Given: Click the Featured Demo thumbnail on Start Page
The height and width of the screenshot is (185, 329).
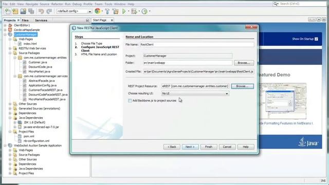Looking at the screenshot, I should tap(283, 101).
